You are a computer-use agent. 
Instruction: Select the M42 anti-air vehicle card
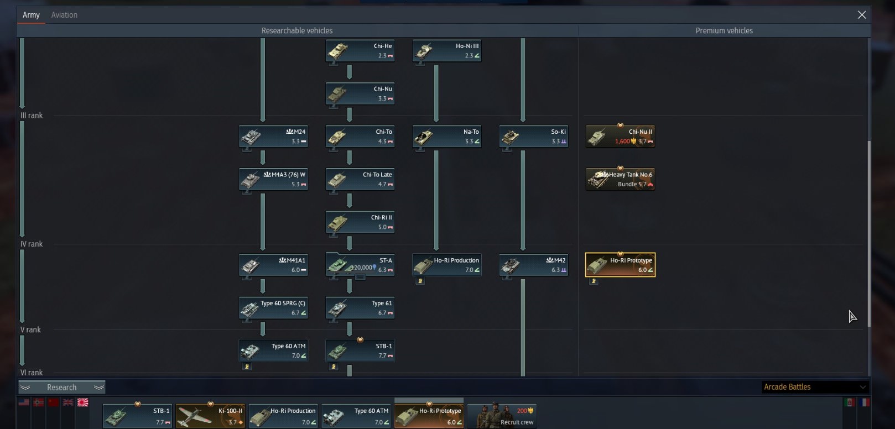[x=534, y=265]
